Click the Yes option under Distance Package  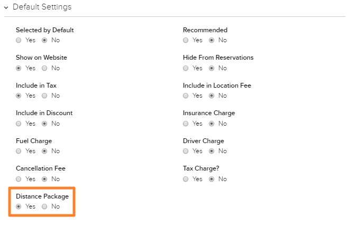(x=19, y=206)
